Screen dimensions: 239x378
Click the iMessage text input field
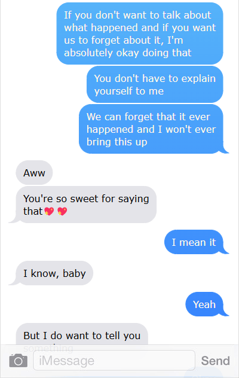coord(114,361)
